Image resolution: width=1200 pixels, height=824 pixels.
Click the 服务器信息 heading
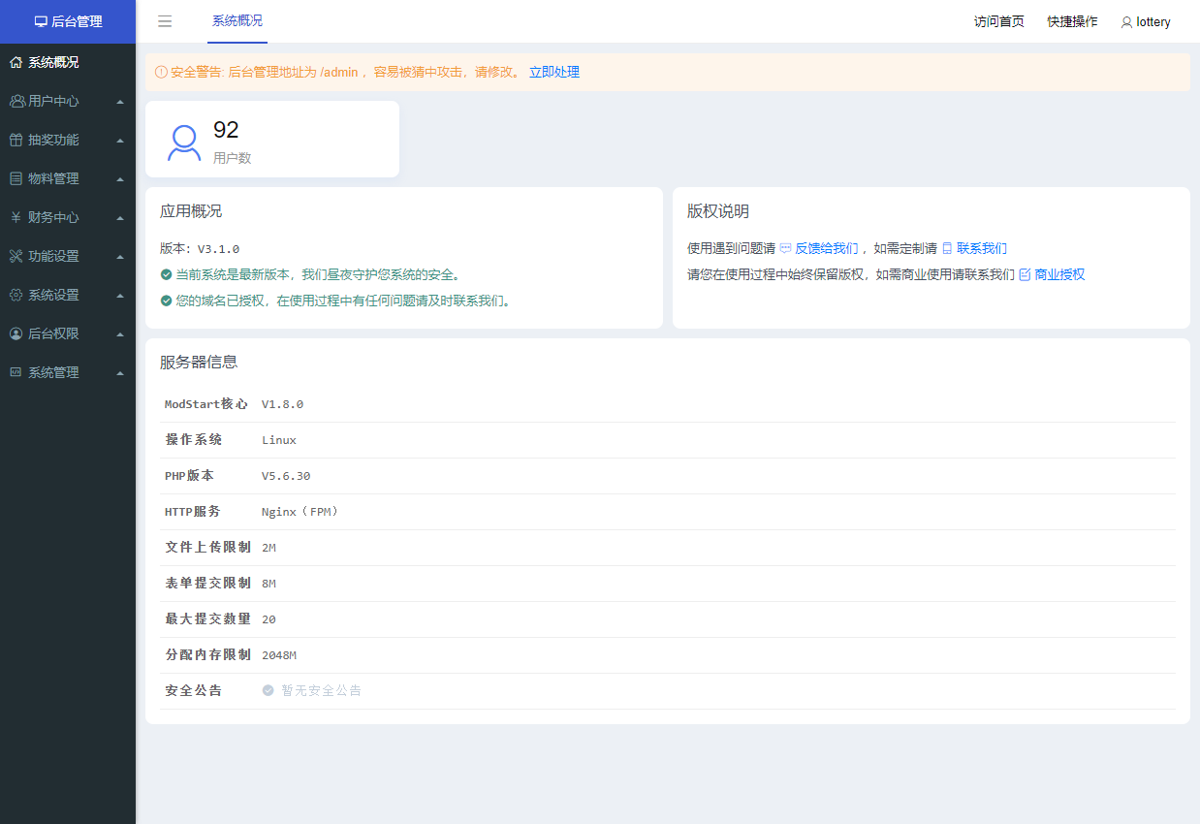click(x=199, y=363)
